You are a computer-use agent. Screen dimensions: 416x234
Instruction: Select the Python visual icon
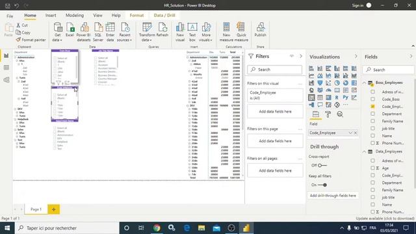345,97
